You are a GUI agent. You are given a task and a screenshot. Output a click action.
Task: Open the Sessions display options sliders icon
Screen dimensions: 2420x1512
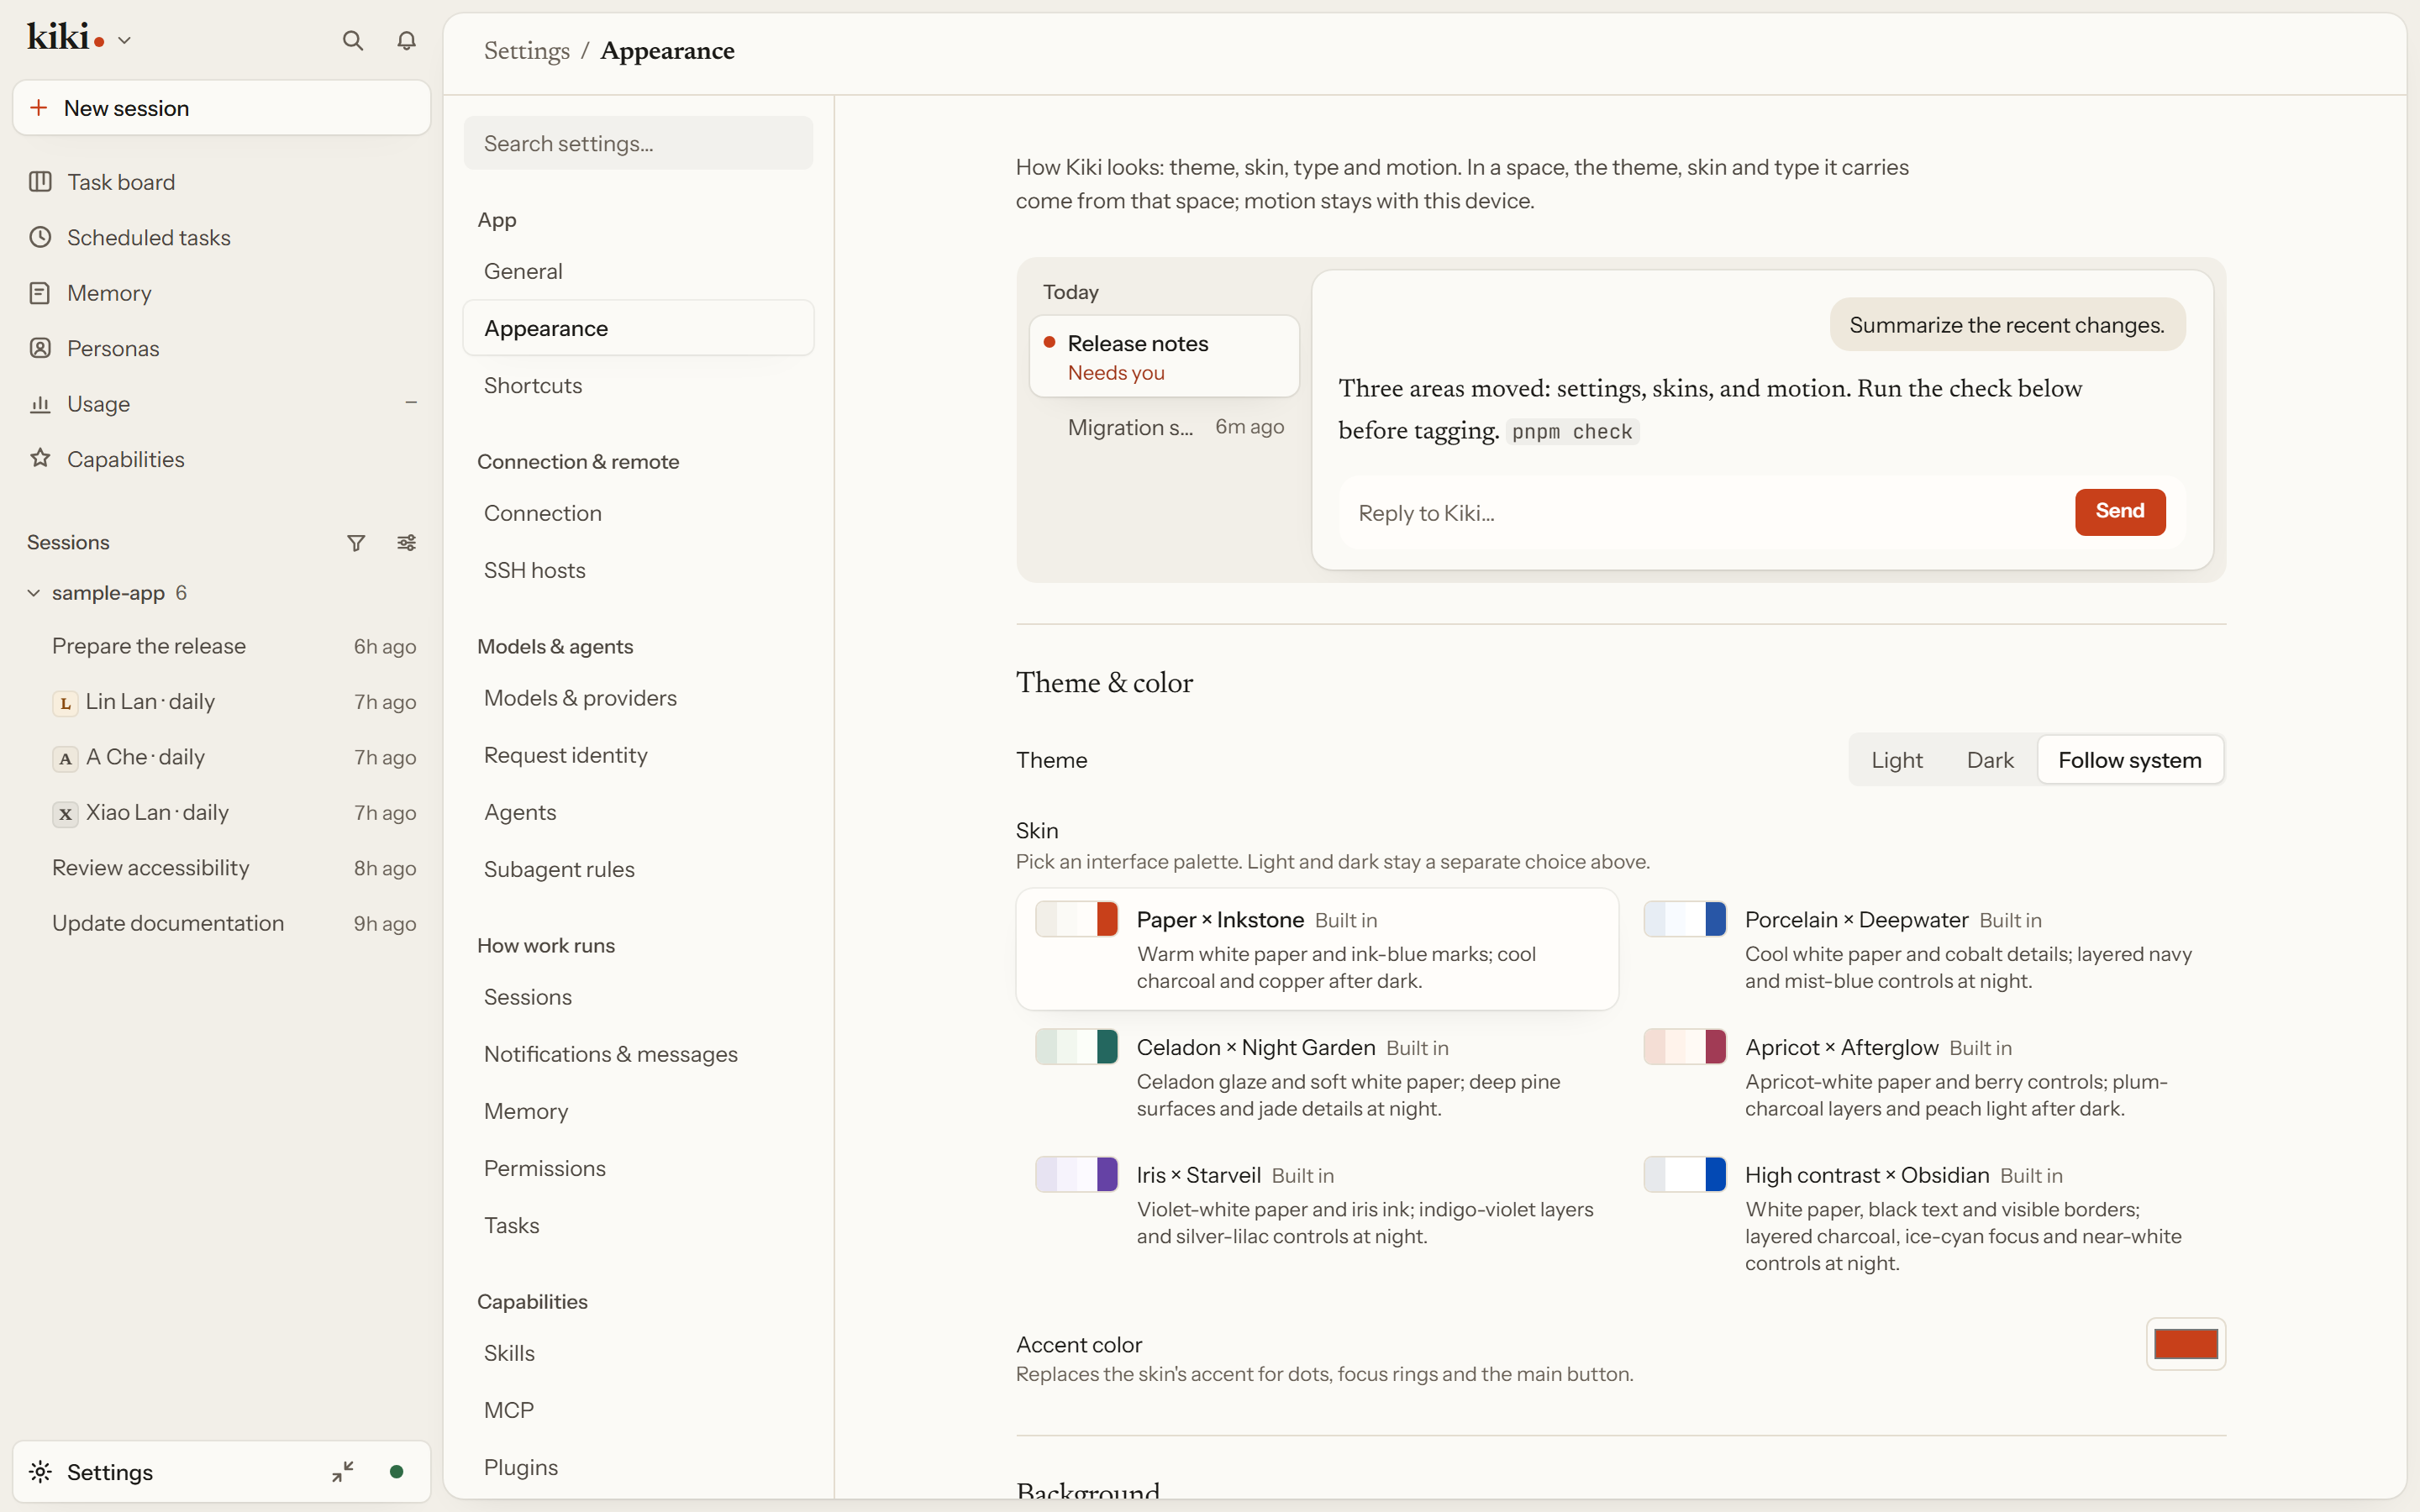coord(406,543)
